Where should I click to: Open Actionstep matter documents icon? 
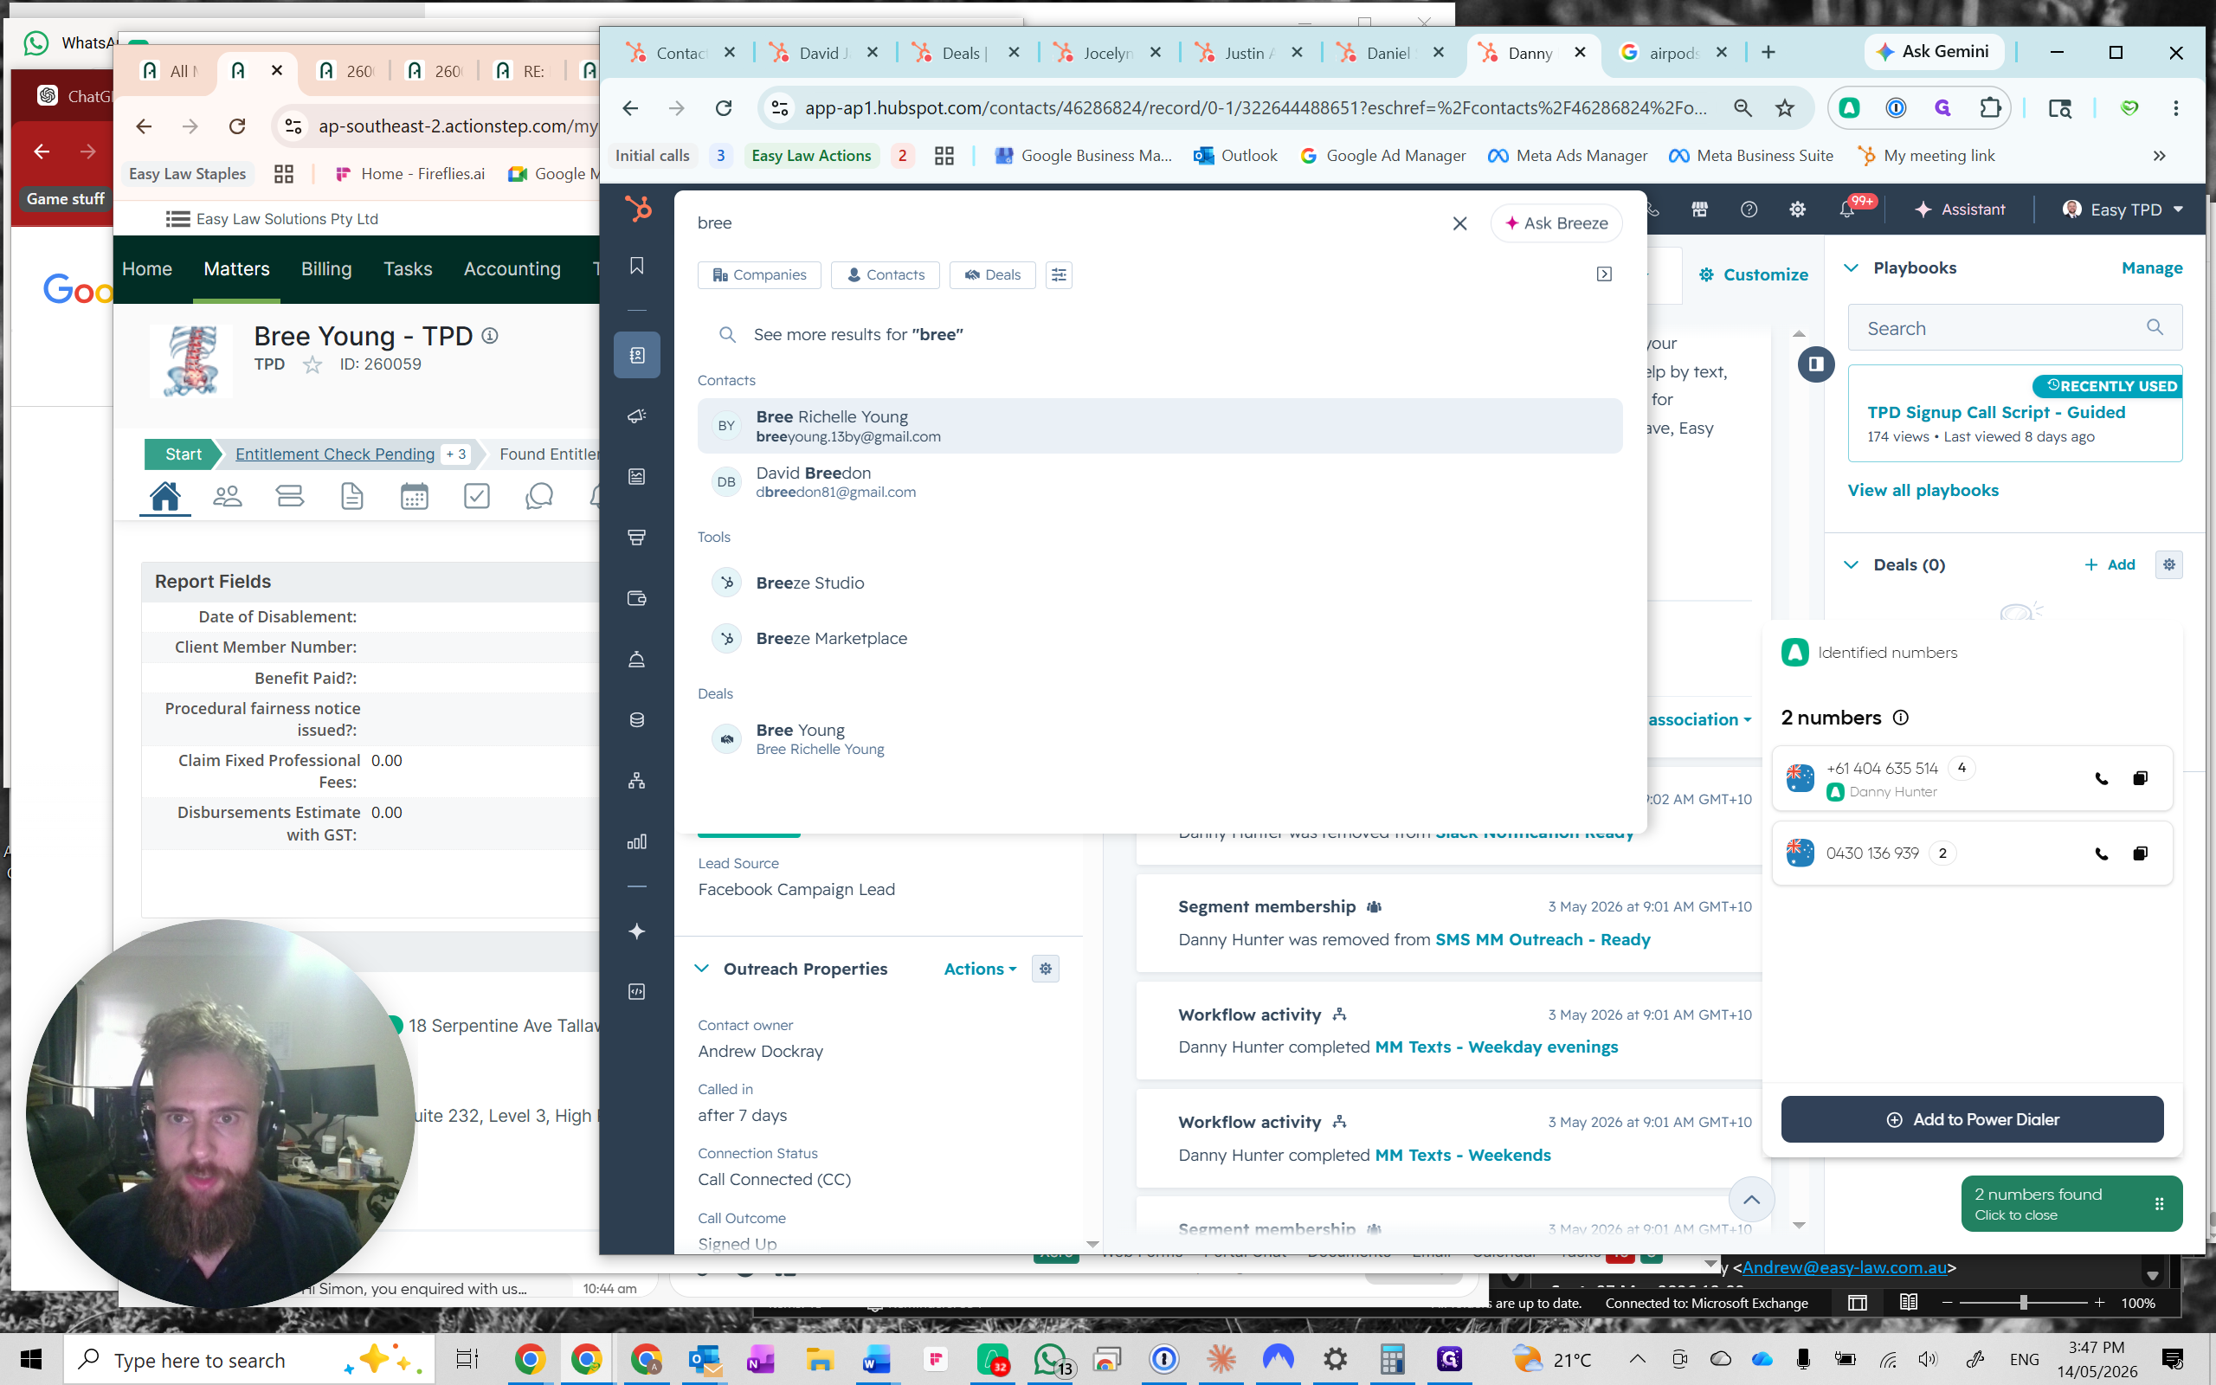pos(352,495)
